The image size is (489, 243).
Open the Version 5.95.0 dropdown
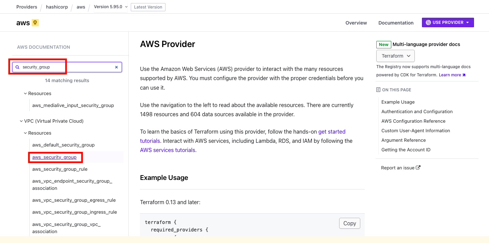click(x=111, y=7)
